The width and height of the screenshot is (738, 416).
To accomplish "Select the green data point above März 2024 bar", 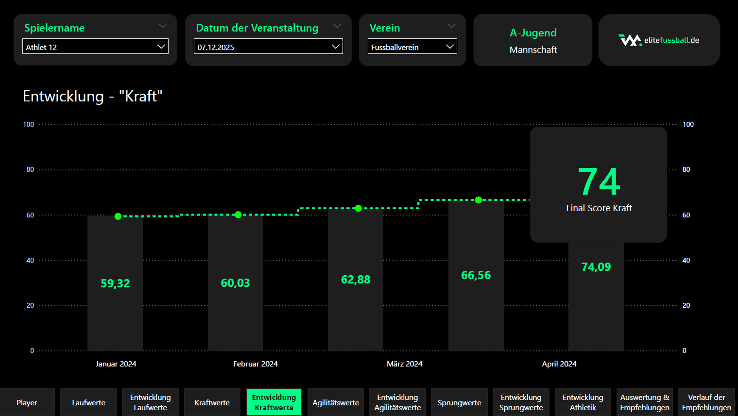I will tap(358, 208).
